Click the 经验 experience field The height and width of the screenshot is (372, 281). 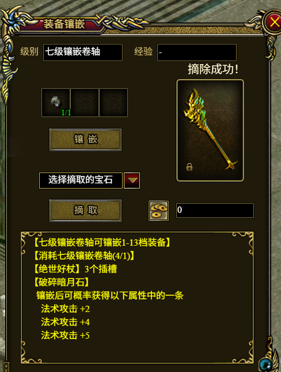pyautogui.click(x=197, y=52)
